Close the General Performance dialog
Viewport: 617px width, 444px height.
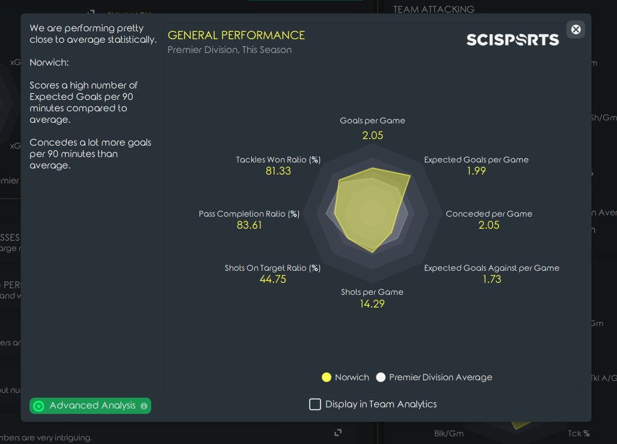pyautogui.click(x=575, y=29)
